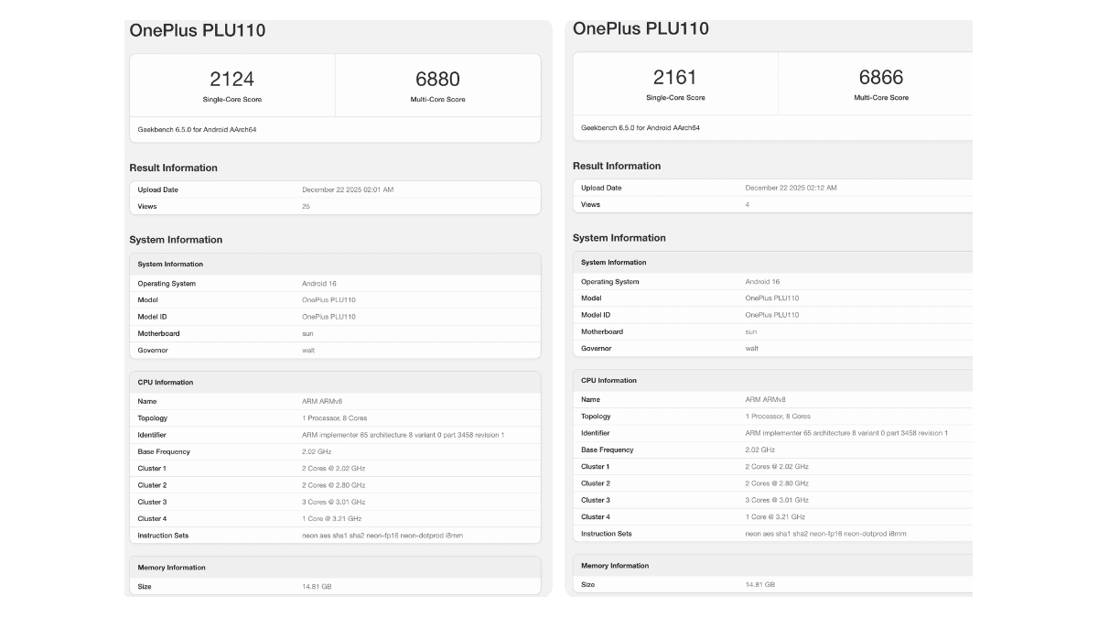Select the Views row showing 25
Screen dimensions: 1098x618
point(334,206)
